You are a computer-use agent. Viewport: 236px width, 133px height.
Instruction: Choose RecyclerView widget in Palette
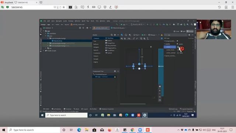click(x=111, y=45)
